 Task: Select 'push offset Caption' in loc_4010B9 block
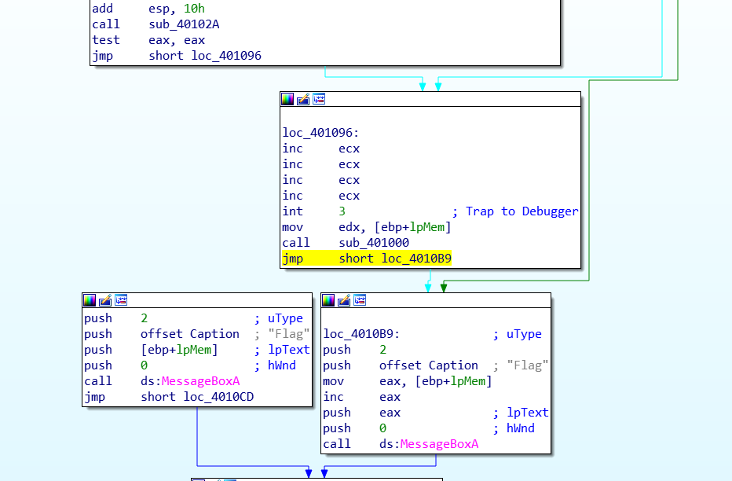click(x=401, y=365)
